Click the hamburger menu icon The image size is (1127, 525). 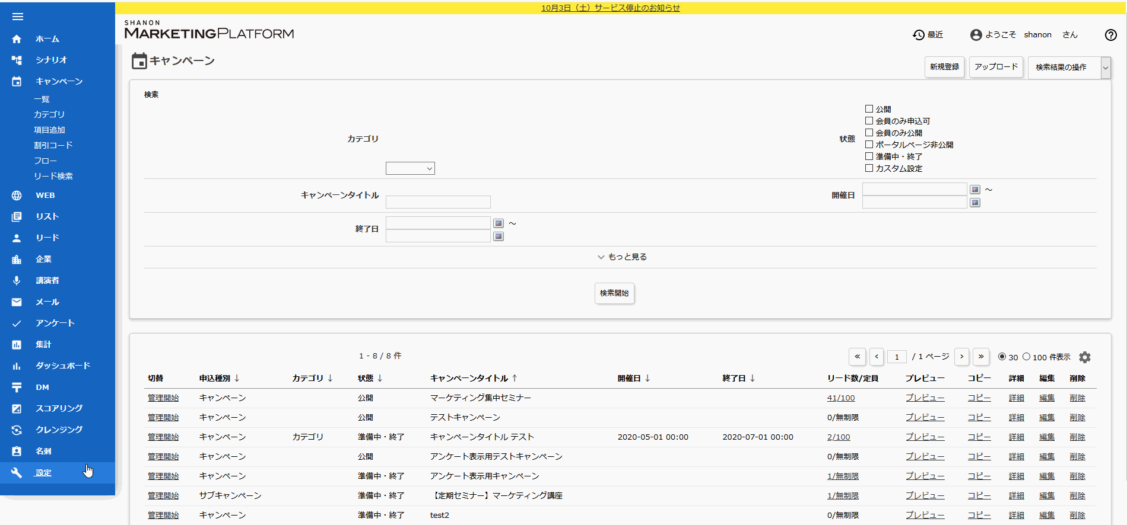(17, 17)
